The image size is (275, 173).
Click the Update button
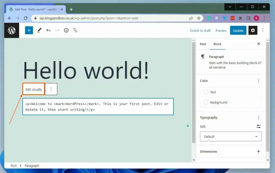(x=238, y=30)
